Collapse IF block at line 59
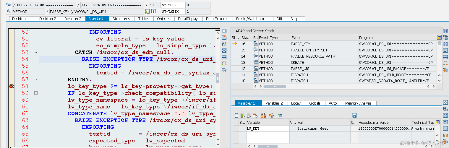This screenshot has width=449, height=148. (36, 93)
